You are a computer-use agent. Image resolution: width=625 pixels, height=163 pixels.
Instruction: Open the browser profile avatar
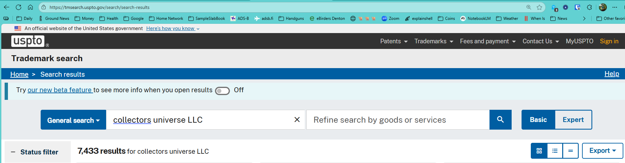coord(603,7)
